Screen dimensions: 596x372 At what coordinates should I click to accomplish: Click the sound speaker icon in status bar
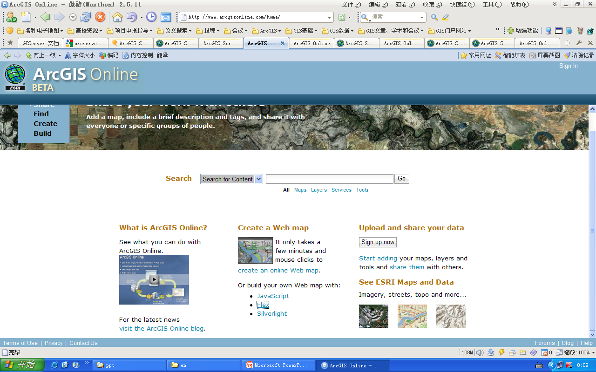click(480, 352)
